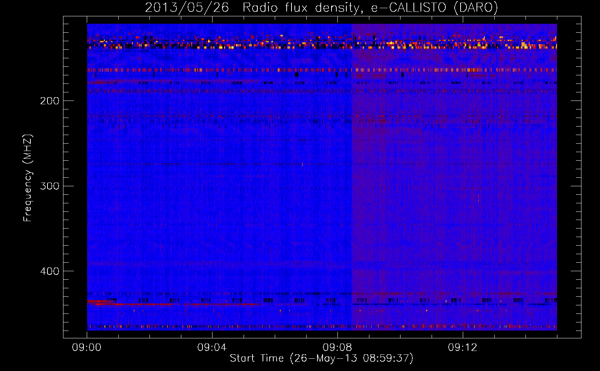Click the 09:12 time tick label
600x371 pixels.
click(x=463, y=348)
